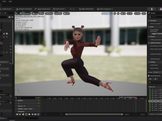Image resolution: width=162 pixels, height=121 pixels.
Task: Toggle world/local coordinate system icon
Action: [115, 13]
